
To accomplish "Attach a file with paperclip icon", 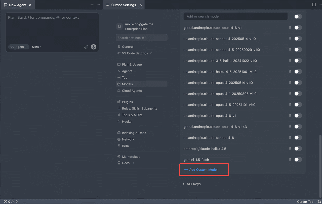I will pyautogui.click(x=86, y=47).
